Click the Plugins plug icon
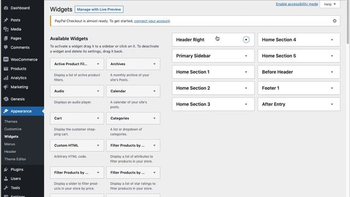Image resolution: width=350 pixels, height=197 pixels. pos(6,169)
